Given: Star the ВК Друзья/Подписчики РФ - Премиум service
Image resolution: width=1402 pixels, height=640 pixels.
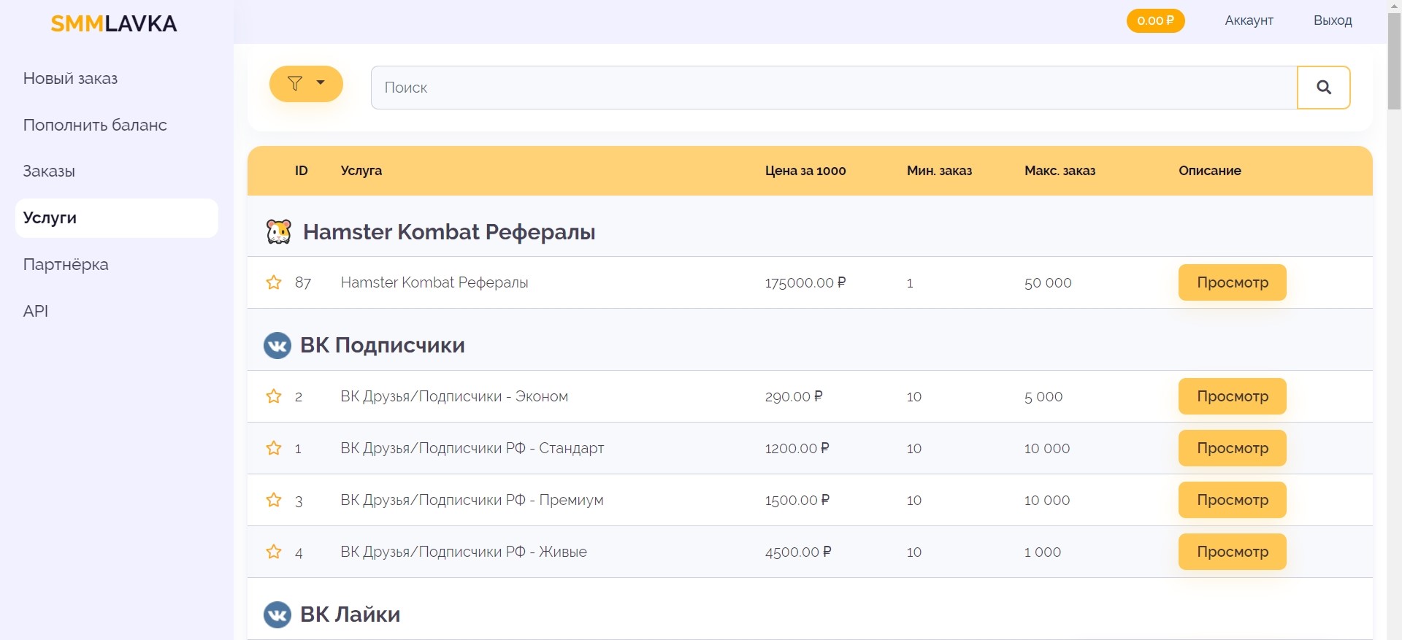Looking at the screenshot, I should tap(274, 500).
